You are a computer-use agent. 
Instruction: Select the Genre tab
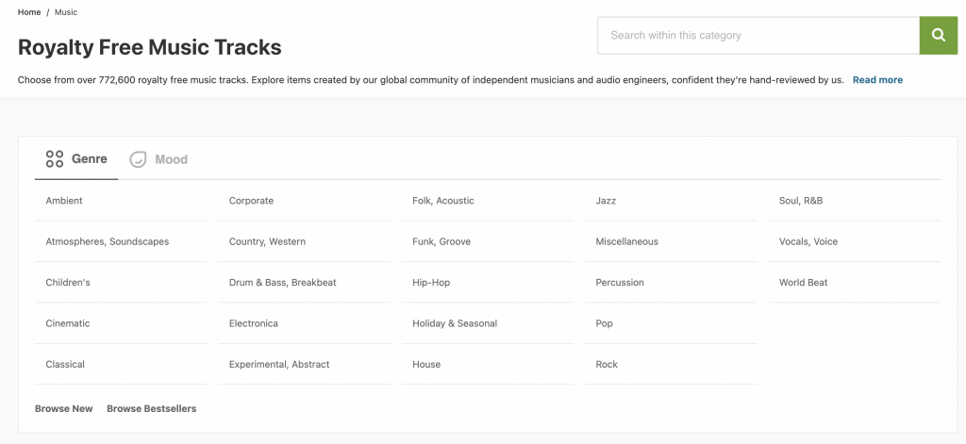[89, 159]
